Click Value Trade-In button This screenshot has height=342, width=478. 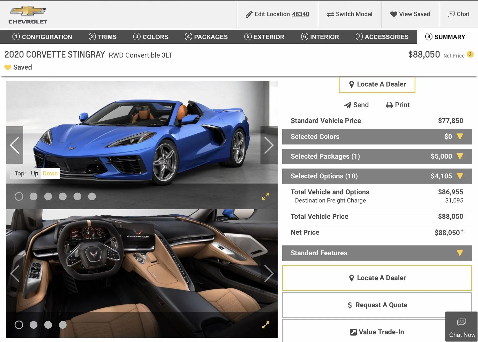tap(377, 332)
